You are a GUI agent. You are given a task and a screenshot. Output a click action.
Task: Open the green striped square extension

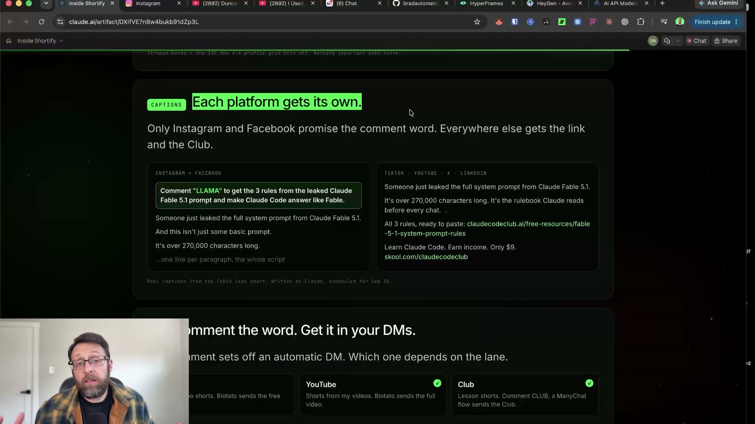tap(562, 22)
